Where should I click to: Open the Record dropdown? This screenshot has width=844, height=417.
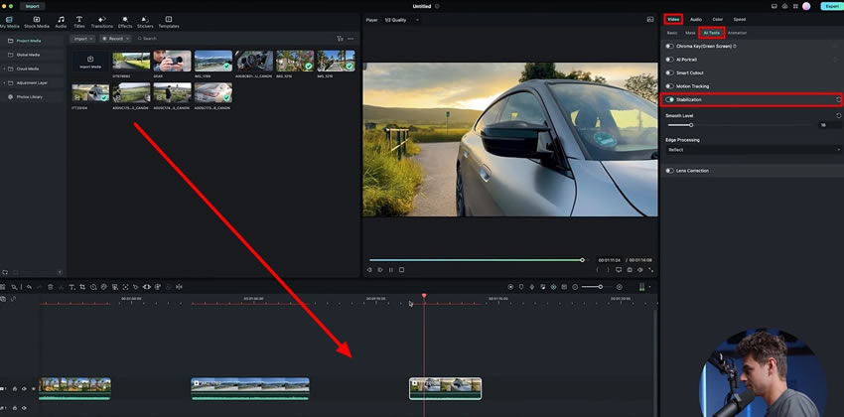point(114,39)
